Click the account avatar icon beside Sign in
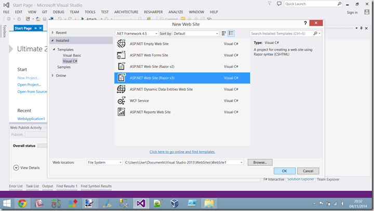 coord(367,12)
